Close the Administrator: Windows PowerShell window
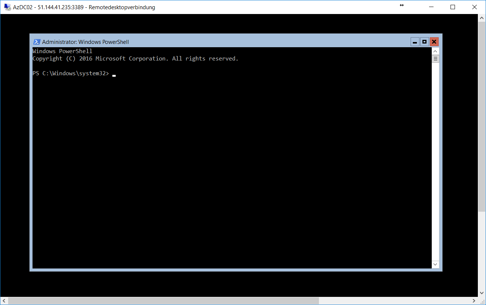 click(x=434, y=42)
